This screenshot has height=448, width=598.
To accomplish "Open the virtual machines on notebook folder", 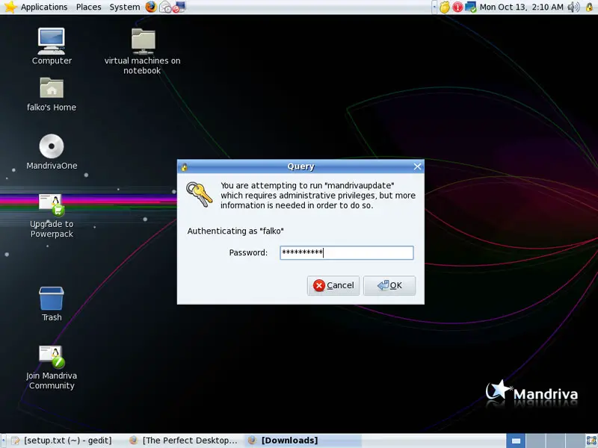I will 142,51.
